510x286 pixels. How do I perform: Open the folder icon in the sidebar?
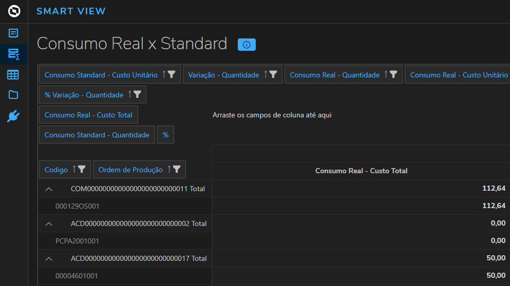(x=13, y=95)
